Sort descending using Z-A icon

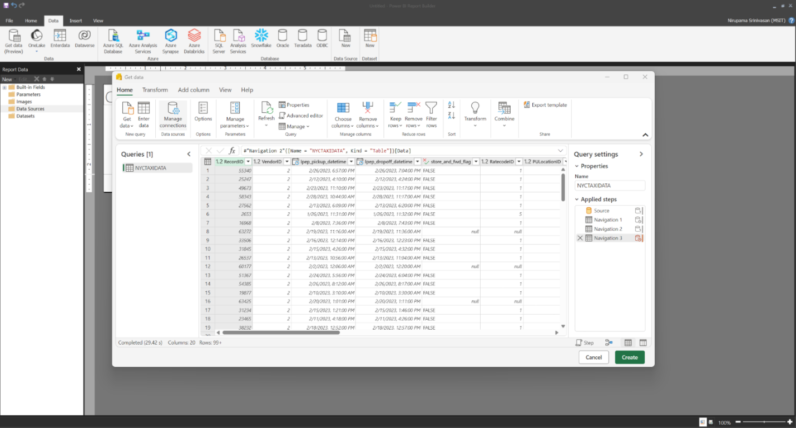452,115
